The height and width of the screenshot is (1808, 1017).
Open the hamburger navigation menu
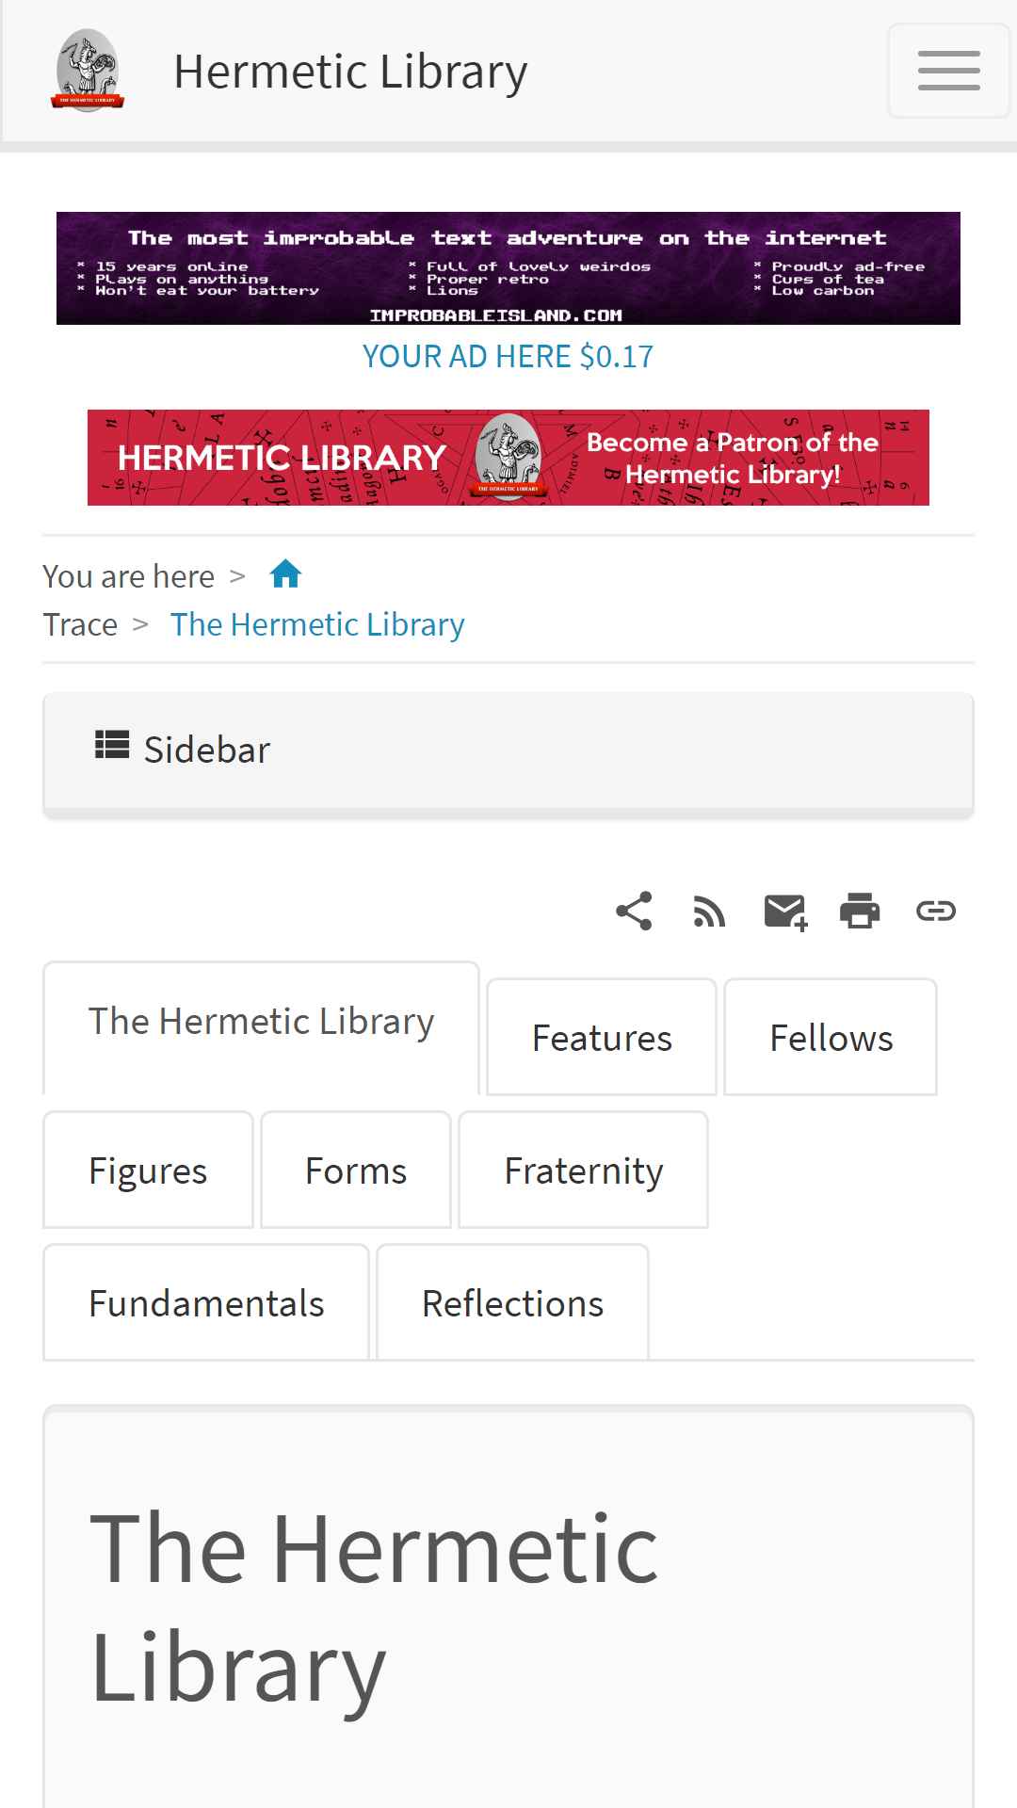coord(948,71)
